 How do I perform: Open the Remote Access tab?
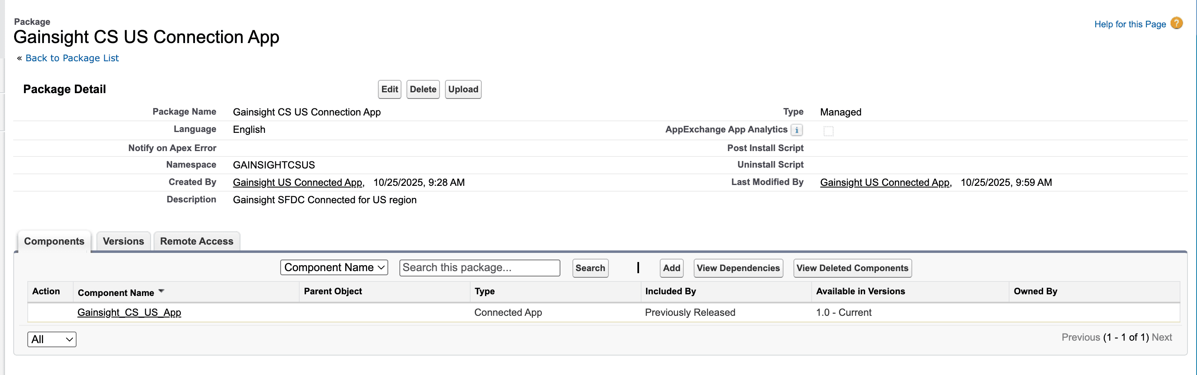pyautogui.click(x=197, y=241)
